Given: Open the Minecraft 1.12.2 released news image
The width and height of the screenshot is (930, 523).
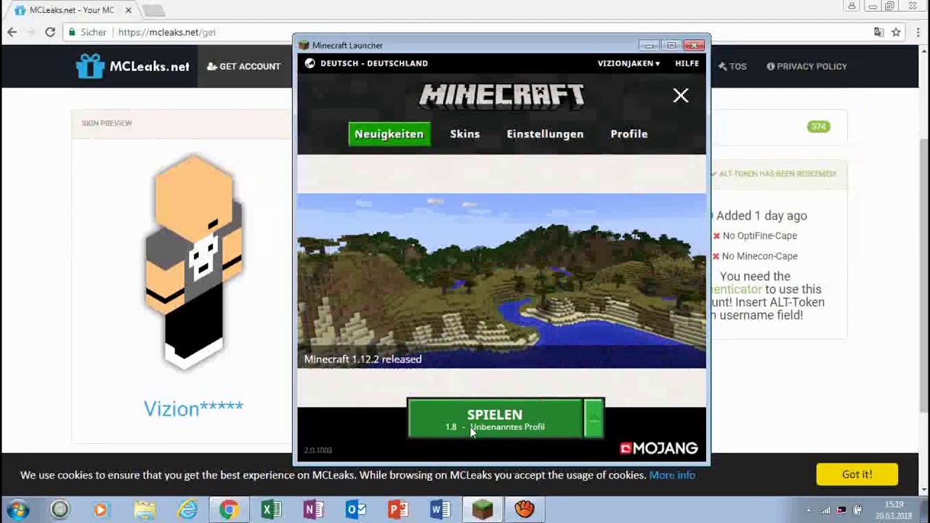Looking at the screenshot, I should (x=501, y=280).
